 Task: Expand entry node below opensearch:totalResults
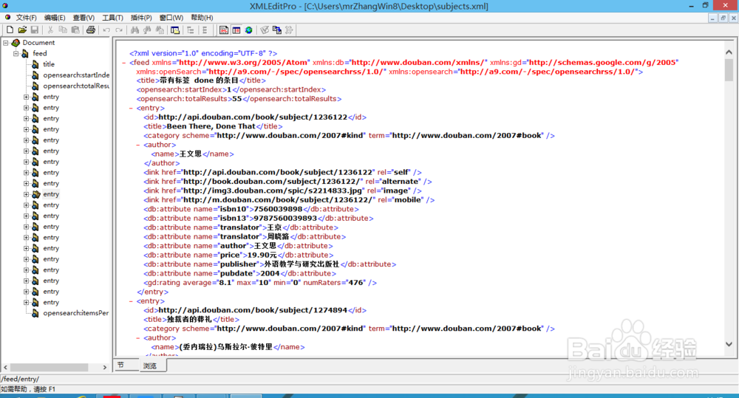click(x=26, y=97)
